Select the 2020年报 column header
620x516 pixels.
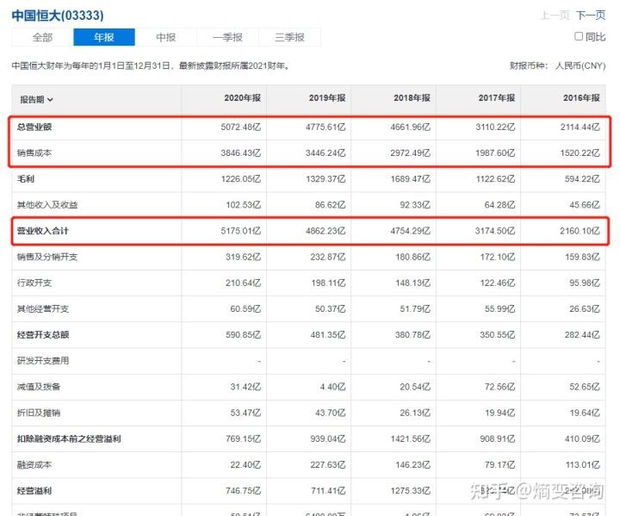tap(242, 97)
